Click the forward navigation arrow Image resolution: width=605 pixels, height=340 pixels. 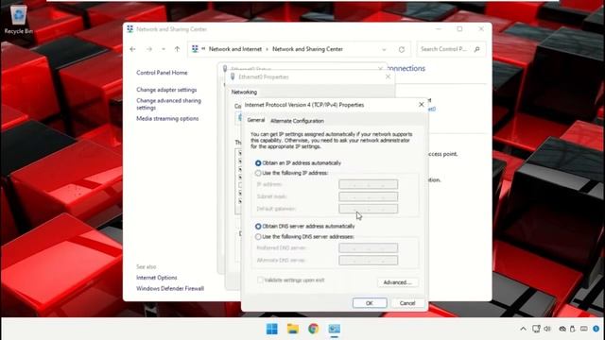click(149, 49)
